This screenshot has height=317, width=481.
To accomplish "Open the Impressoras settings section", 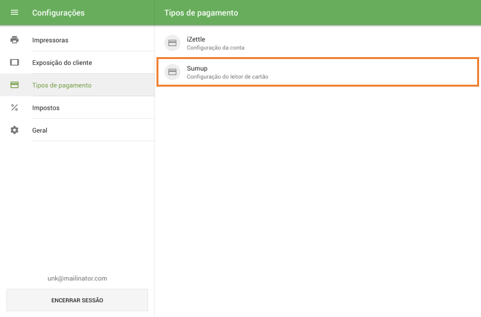I will point(50,40).
